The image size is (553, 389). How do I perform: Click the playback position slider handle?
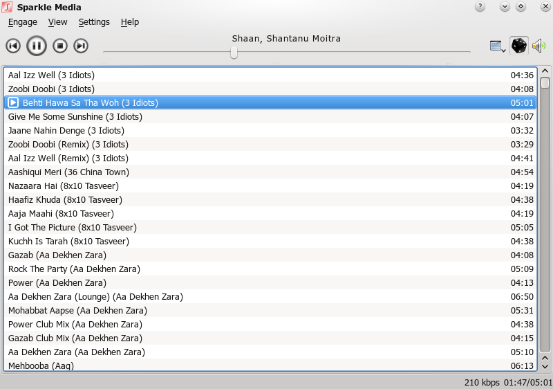point(234,53)
